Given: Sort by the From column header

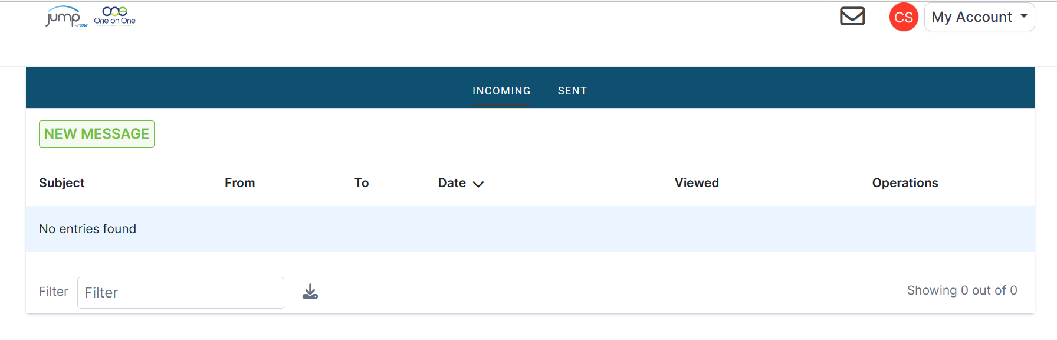Looking at the screenshot, I should [239, 183].
